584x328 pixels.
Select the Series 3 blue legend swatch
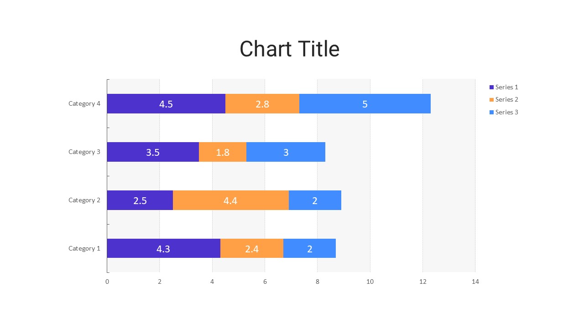491,113
